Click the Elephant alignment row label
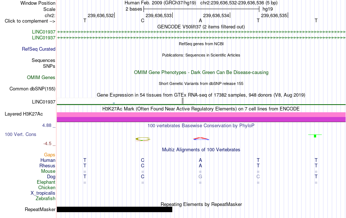This screenshot has width=346, height=218. coord(46,182)
